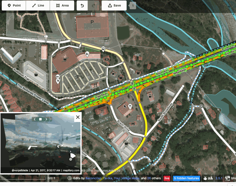Image resolution: width=236 pixels, height=186 pixels.
Task: Open the translation help icon
Action: click(211, 178)
